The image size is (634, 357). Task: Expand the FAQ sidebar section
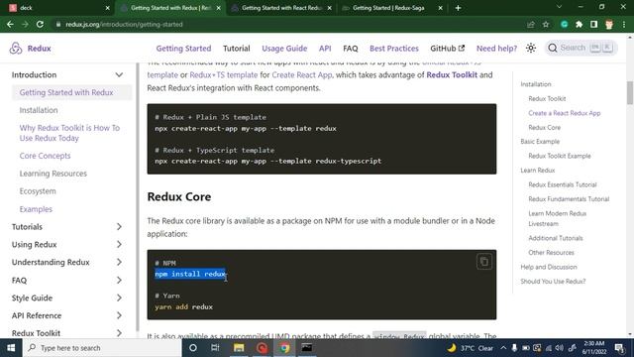tap(119, 280)
